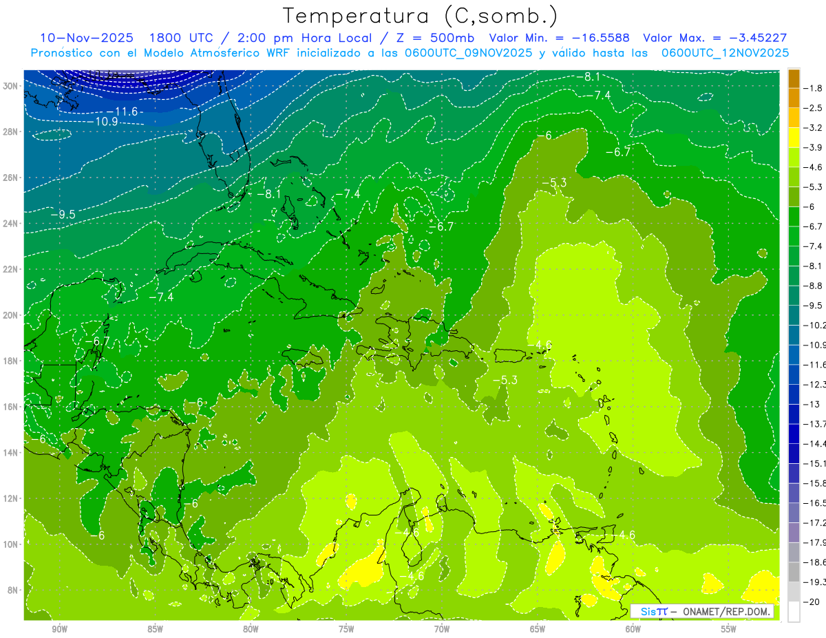Click the '18N' latitude axis label

10,361
